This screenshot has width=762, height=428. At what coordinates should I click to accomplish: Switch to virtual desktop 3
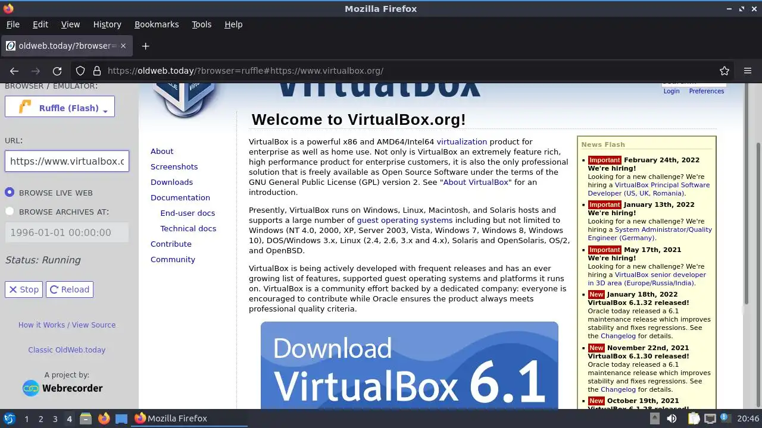55,419
